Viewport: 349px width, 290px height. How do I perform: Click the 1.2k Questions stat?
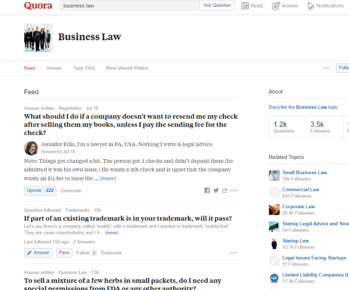(287, 127)
